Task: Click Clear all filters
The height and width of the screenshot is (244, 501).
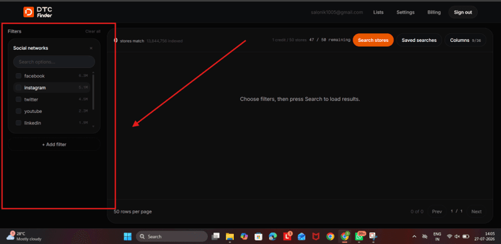Action: (93, 31)
